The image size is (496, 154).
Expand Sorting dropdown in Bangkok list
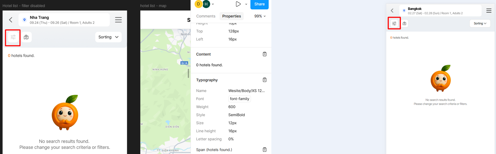pyautogui.click(x=480, y=24)
